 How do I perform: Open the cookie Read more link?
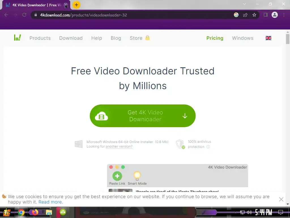pos(51,202)
